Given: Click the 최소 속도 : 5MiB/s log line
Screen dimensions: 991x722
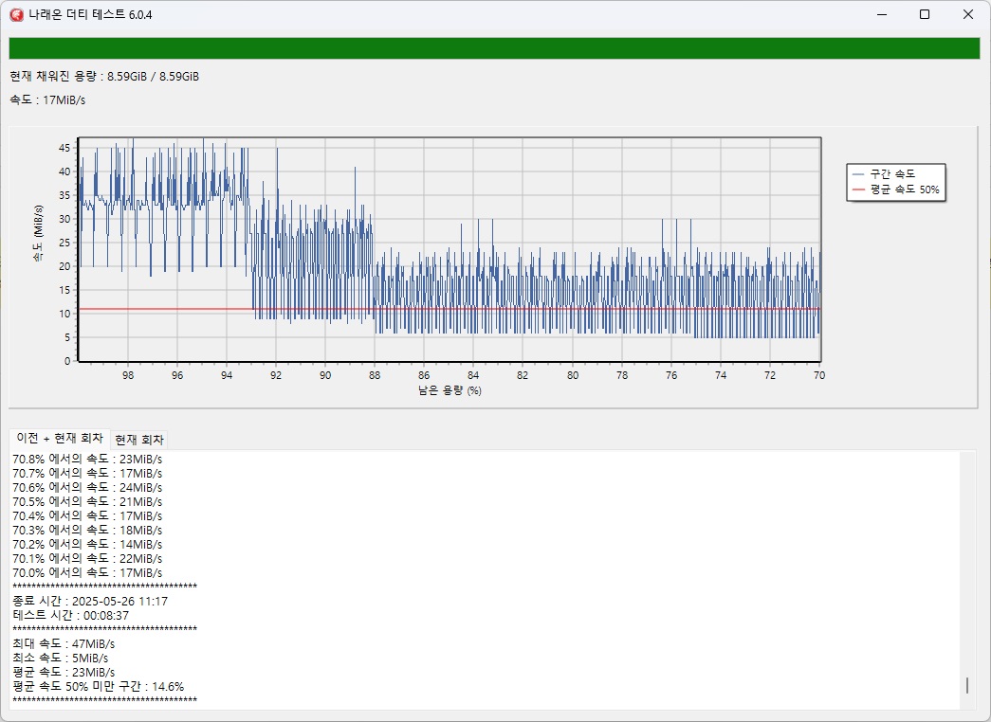Looking at the screenshot, I should coord(60,658).
